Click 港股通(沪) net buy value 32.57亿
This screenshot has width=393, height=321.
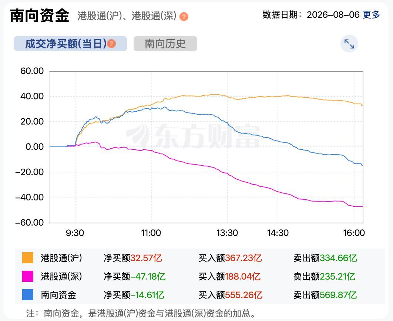146,258
